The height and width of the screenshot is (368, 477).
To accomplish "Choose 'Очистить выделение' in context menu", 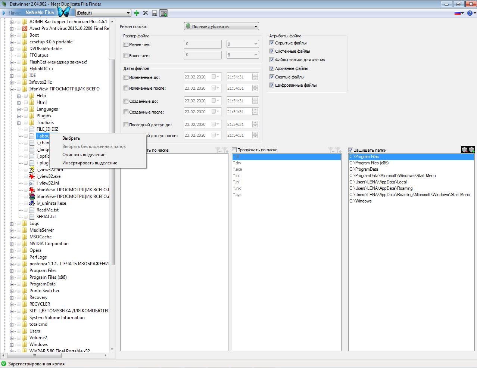I will coord(84,155).
